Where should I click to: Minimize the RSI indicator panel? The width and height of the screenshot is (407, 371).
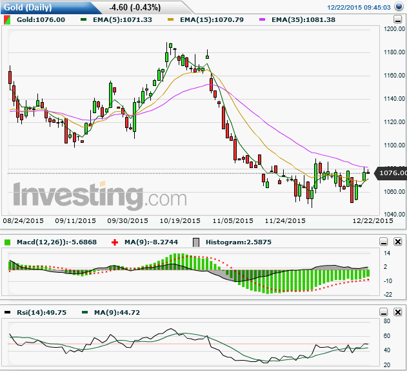(x=384, y=312)
